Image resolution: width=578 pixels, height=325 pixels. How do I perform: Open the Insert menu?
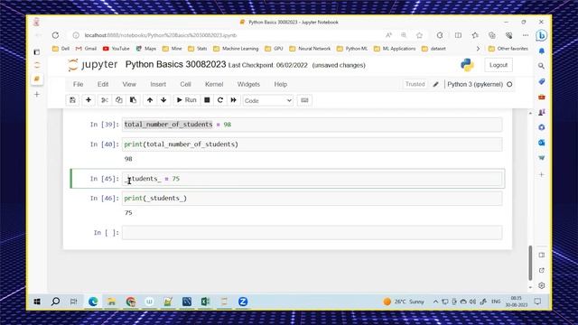click(x=158, y=84)
